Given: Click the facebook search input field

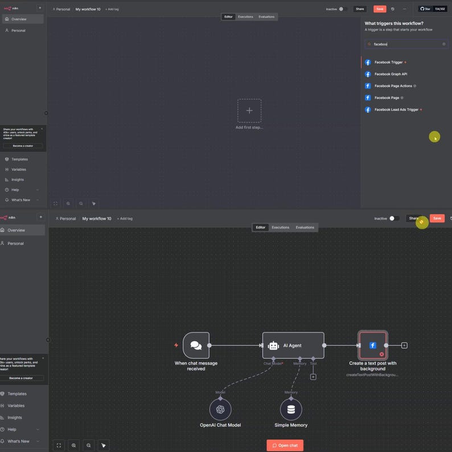Looking at the screenshot, I should [x=406, y=44].
